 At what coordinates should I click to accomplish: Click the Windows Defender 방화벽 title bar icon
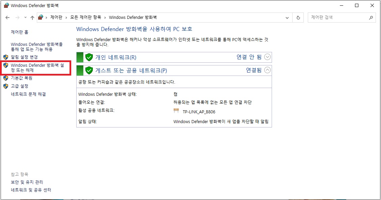6,5
